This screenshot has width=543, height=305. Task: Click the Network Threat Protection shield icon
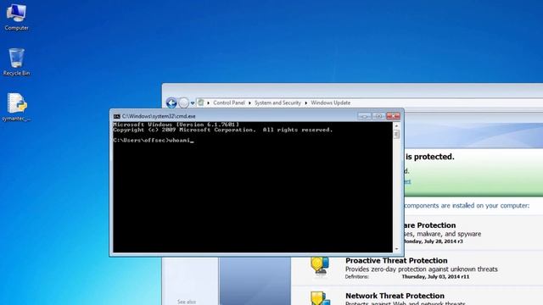[320, 298]
